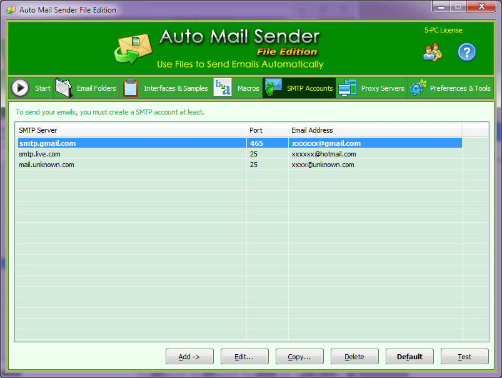Open the blue help question icon

[x=467, y=53]
